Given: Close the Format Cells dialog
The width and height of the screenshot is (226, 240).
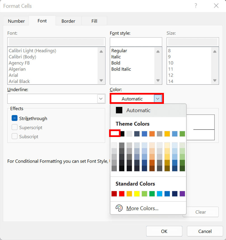Looking at the screenshot, I should [216, 6].
